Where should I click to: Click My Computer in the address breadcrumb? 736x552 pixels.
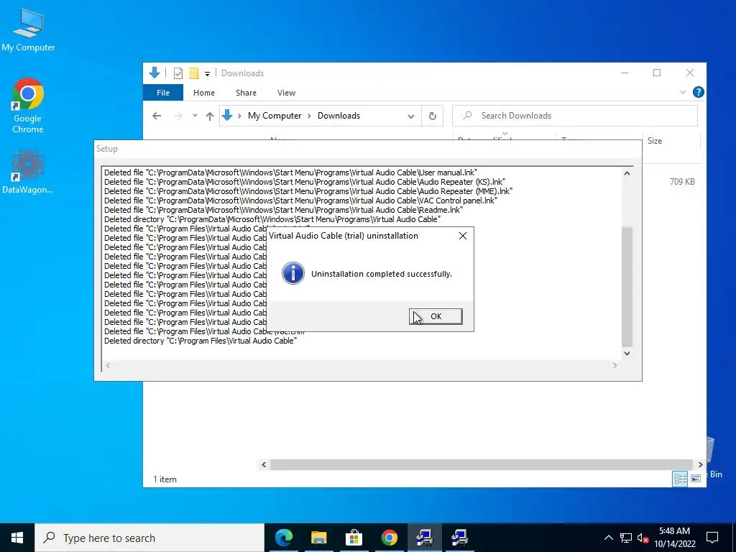tap(275, 116)
